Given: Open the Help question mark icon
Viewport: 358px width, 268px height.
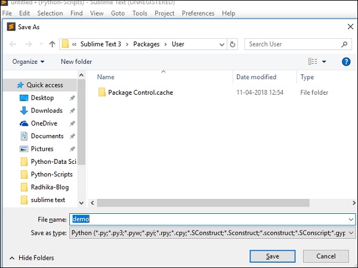Looking at the screenshot, I should point(345,61).
